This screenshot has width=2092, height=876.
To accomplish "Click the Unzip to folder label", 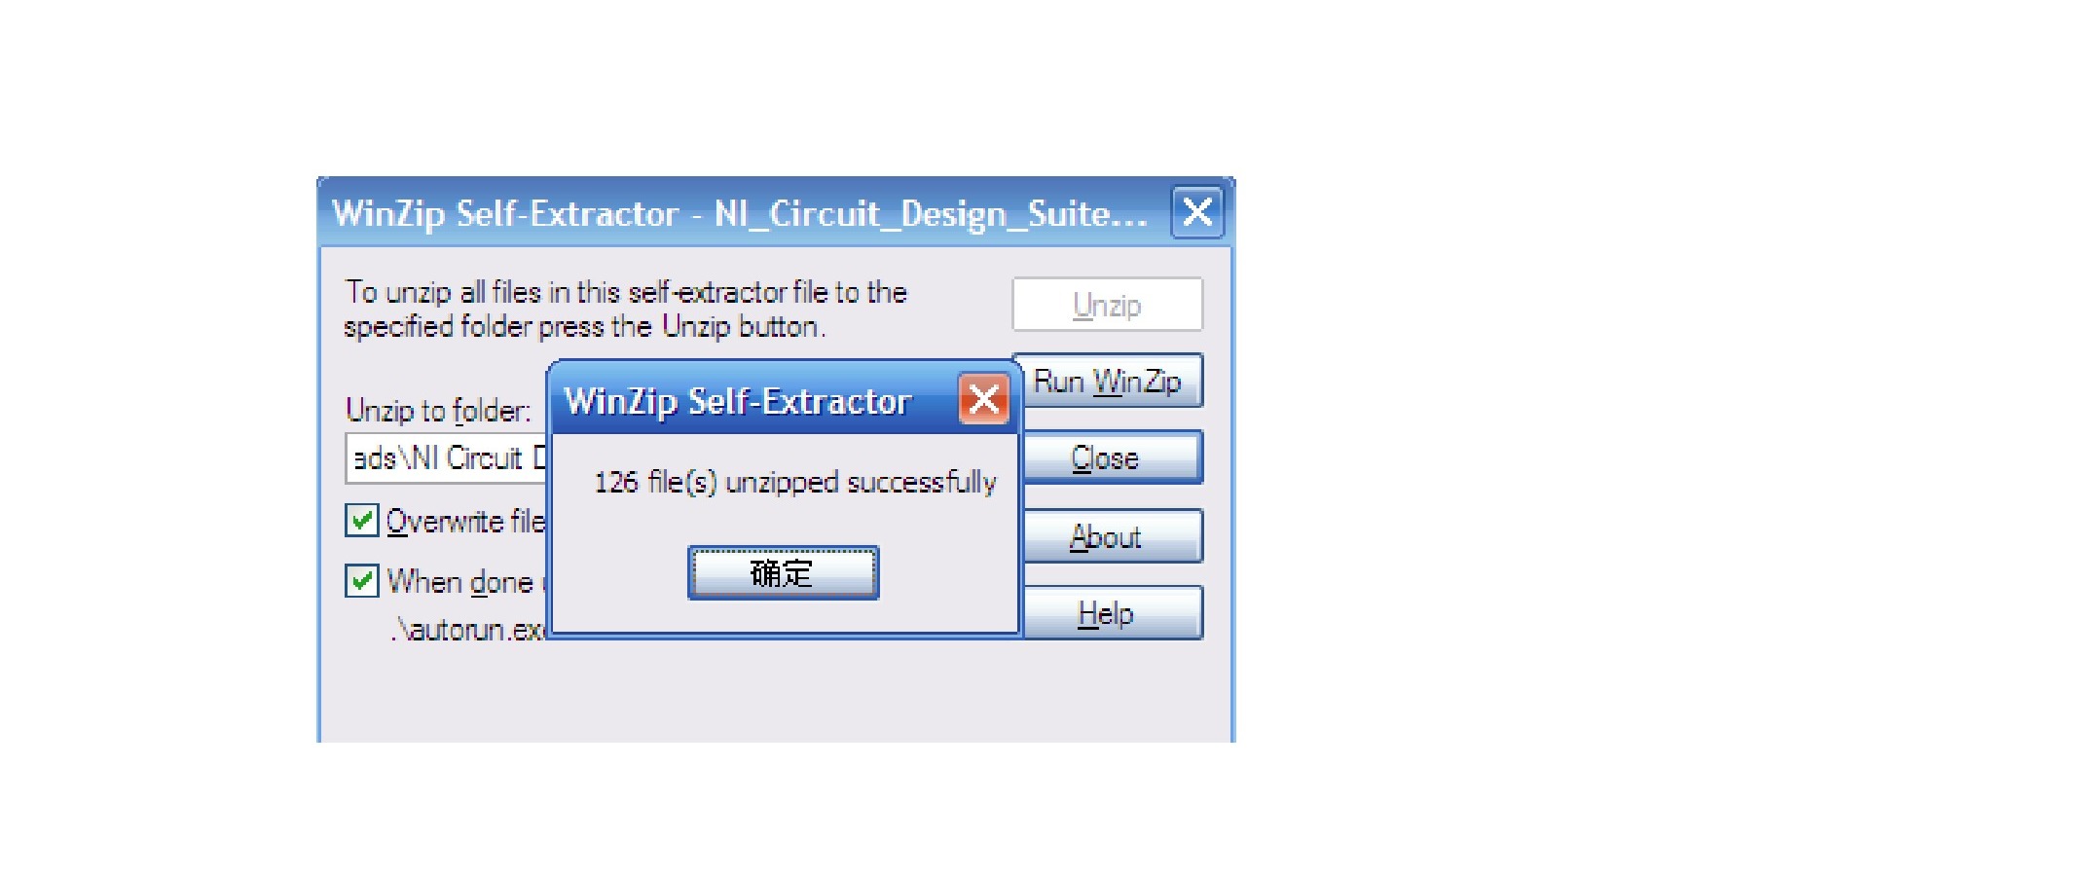I will click(x=438, y=411).
